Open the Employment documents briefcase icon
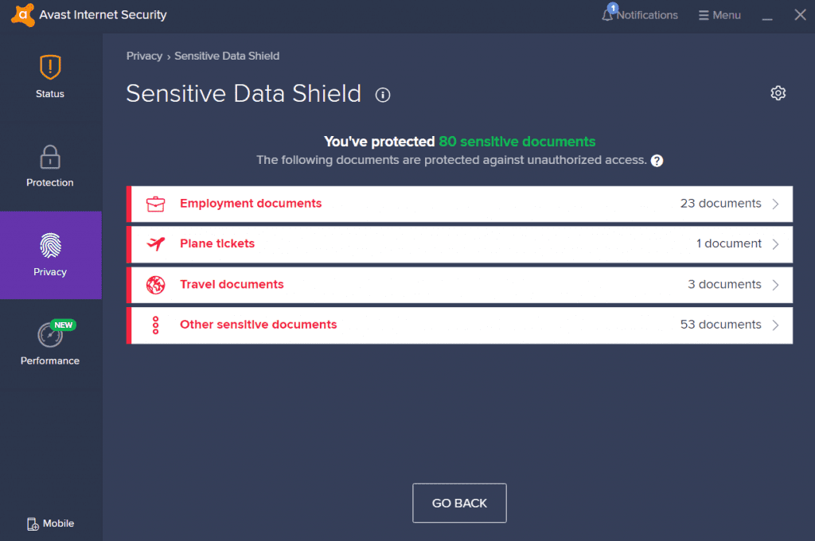The image size is (815, 541). [x=155, y=204]
